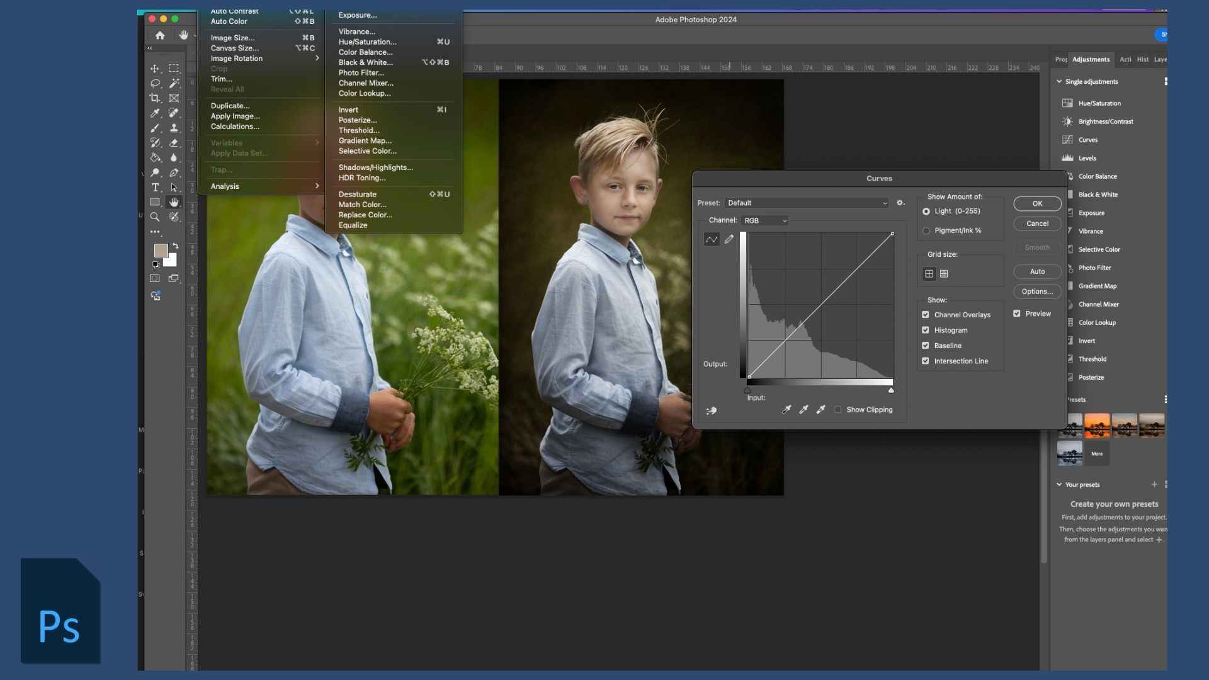The image size is (1209, 680).
Task: Toggle the Histogram checkbox
Action: click(926, 330)
